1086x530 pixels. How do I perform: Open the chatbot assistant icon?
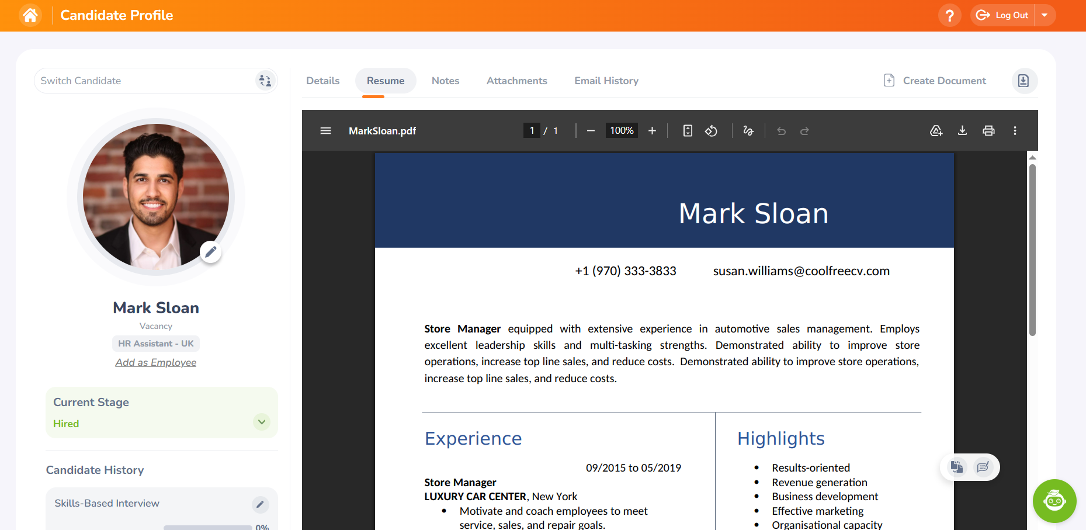[1054, 501]
